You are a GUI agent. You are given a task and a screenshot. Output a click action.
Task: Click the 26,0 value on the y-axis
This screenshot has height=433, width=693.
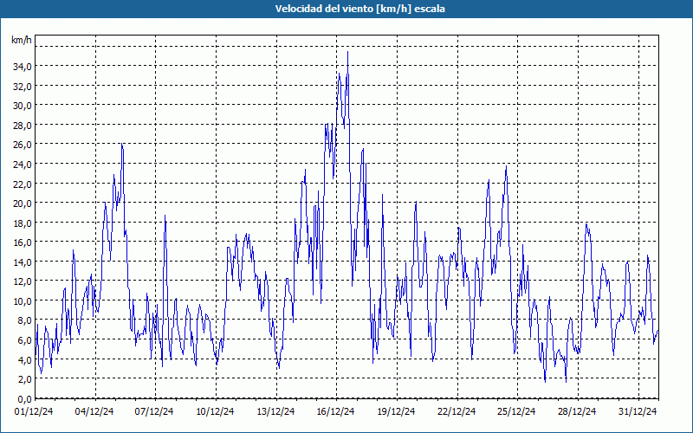tap(23, 145)
